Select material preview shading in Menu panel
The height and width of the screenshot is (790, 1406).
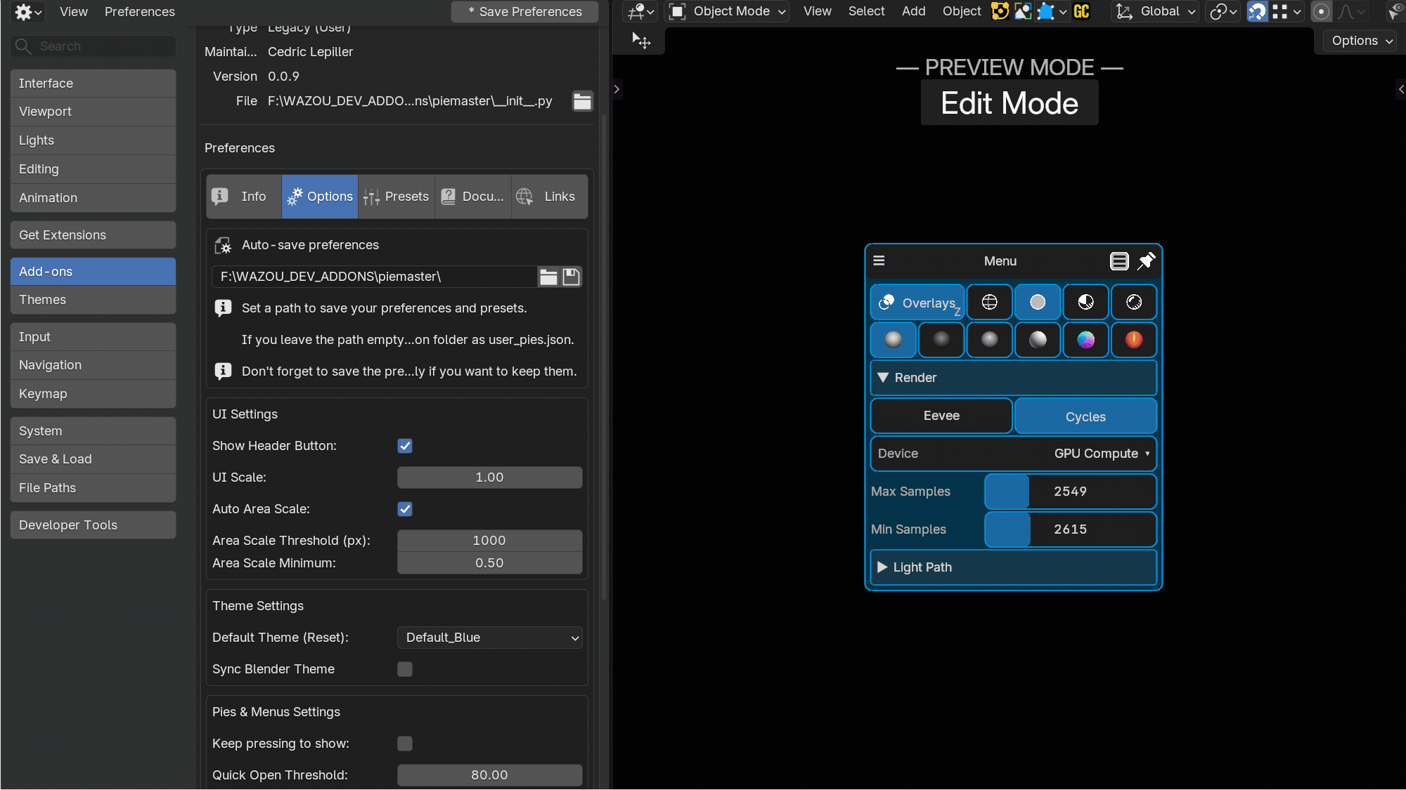[1086, 302]
